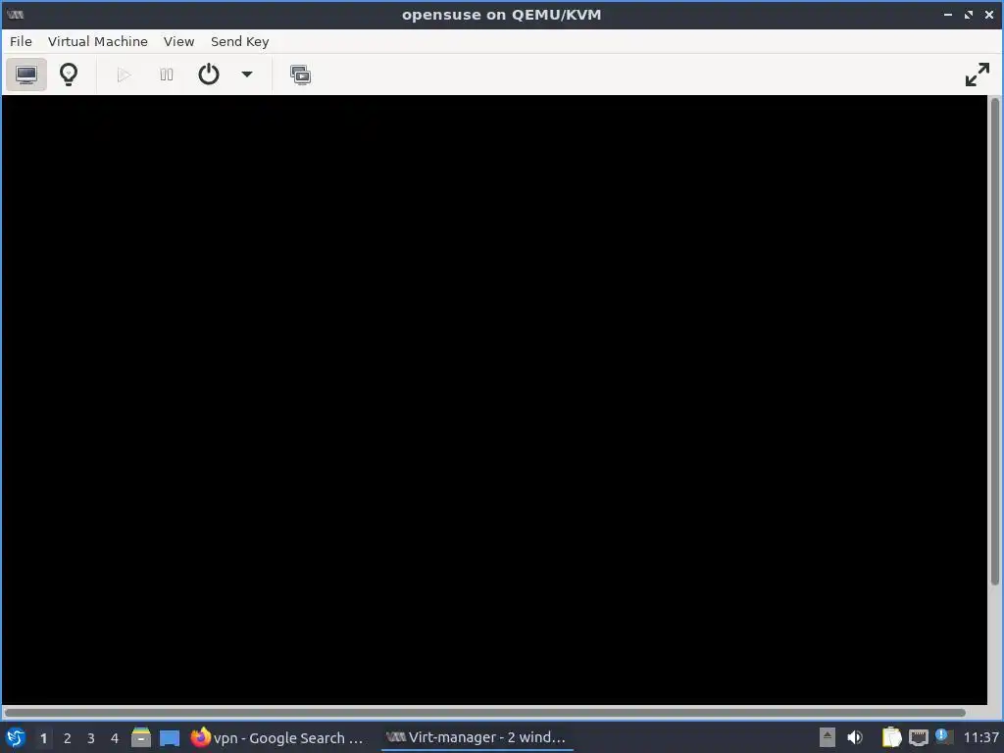Switch to workspace 4
The height and width of the screenshot is (753, 1004).
pos(115,738)
